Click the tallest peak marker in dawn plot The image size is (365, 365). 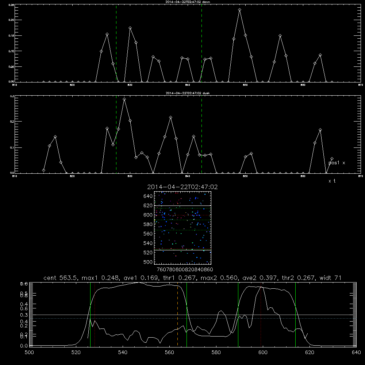click(239, 10)
